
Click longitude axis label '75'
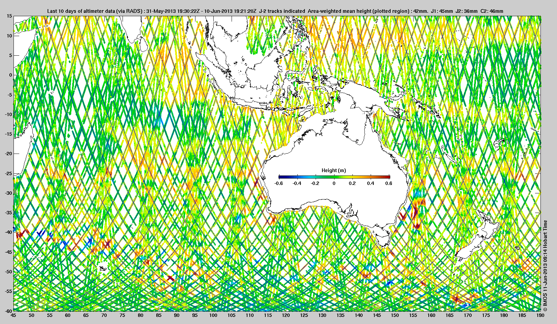tap(122, 315)
